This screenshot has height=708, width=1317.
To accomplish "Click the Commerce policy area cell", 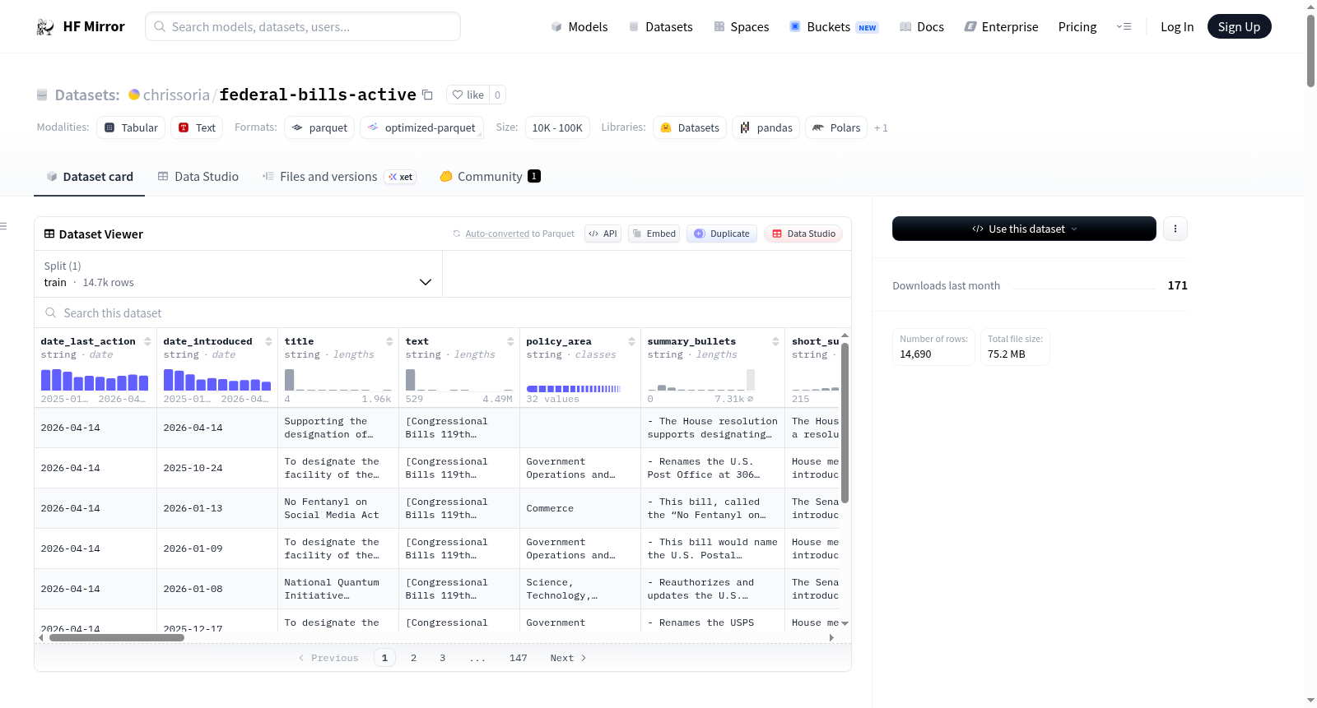I will pyautogui.click(x=579, y=508).
